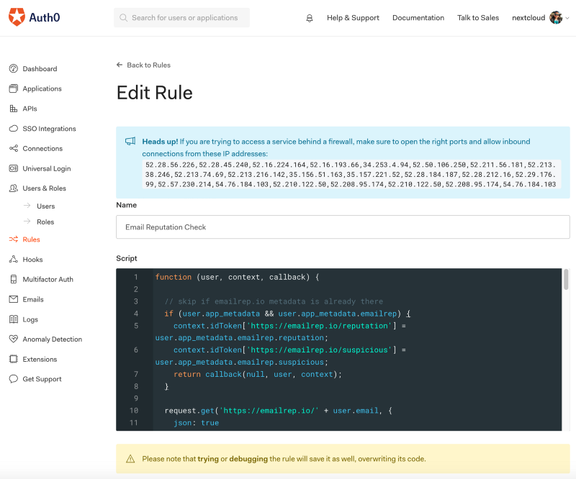Click the Anomaly Detection heart icon
The image size is (576, 479).
click(13, 339)
